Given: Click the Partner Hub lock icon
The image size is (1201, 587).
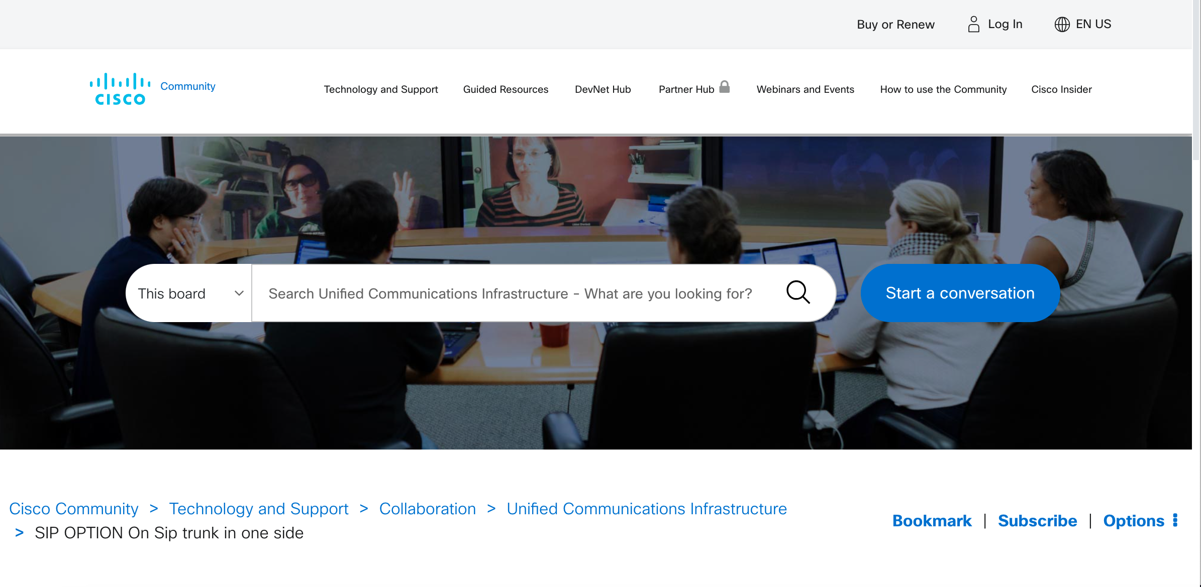Looking at the screenshot, I should tap(724, 87).
